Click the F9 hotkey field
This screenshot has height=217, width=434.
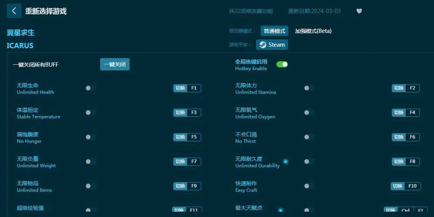click(194, 186)
